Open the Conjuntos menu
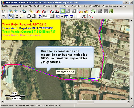Image resolution: width=134 pixels, height=108 pixels. (76, 6)
